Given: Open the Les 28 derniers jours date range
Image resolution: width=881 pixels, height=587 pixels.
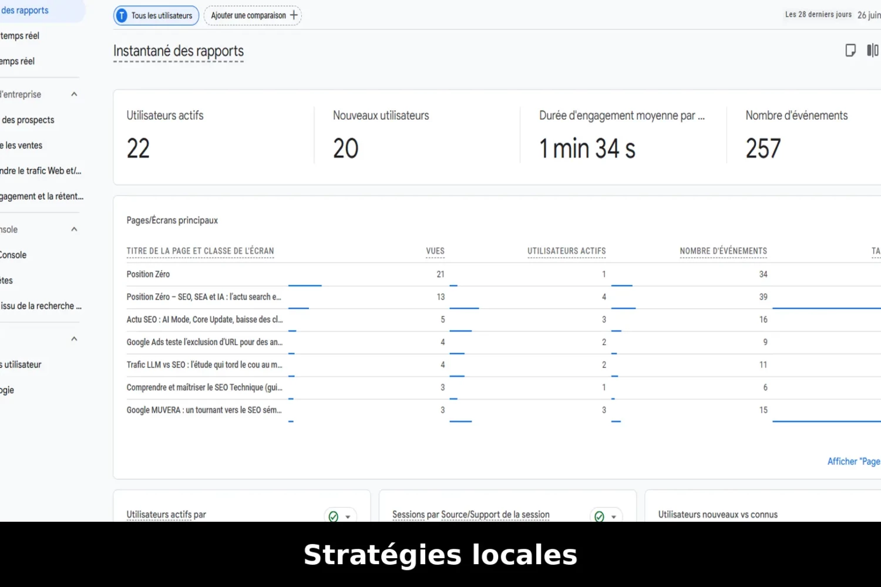Looking at the screenshot, I should [818, 15].
